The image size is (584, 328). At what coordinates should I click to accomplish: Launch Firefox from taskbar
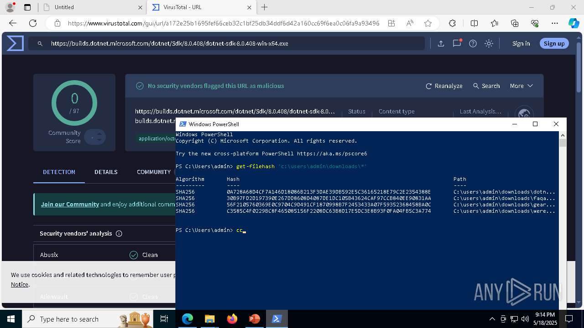tap(232, 319)
